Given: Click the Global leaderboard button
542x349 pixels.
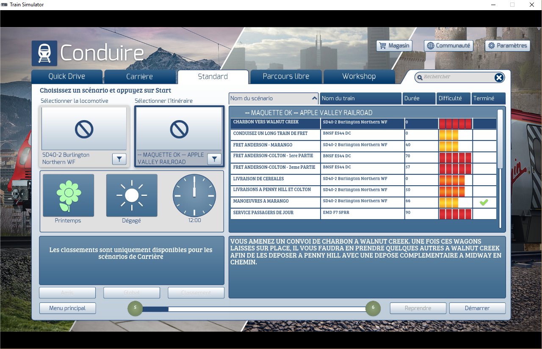Looking at the screenshot, I should [x=132, y=293].
